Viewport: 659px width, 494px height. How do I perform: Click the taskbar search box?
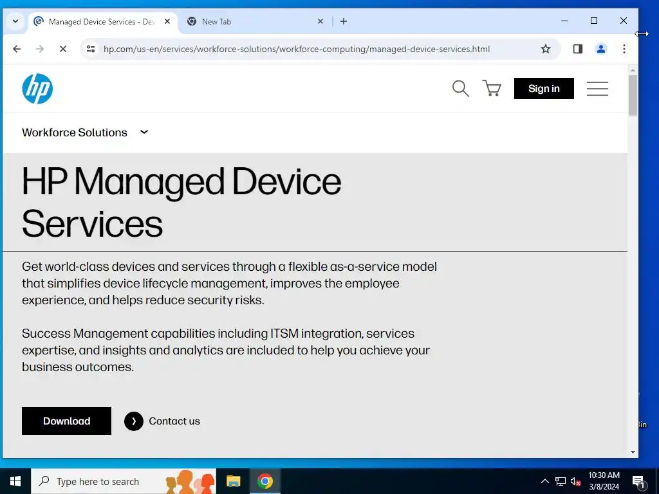tap(124, 481)
